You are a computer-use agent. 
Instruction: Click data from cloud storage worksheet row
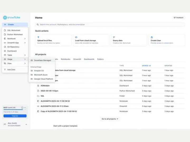[x=110, y=70]
